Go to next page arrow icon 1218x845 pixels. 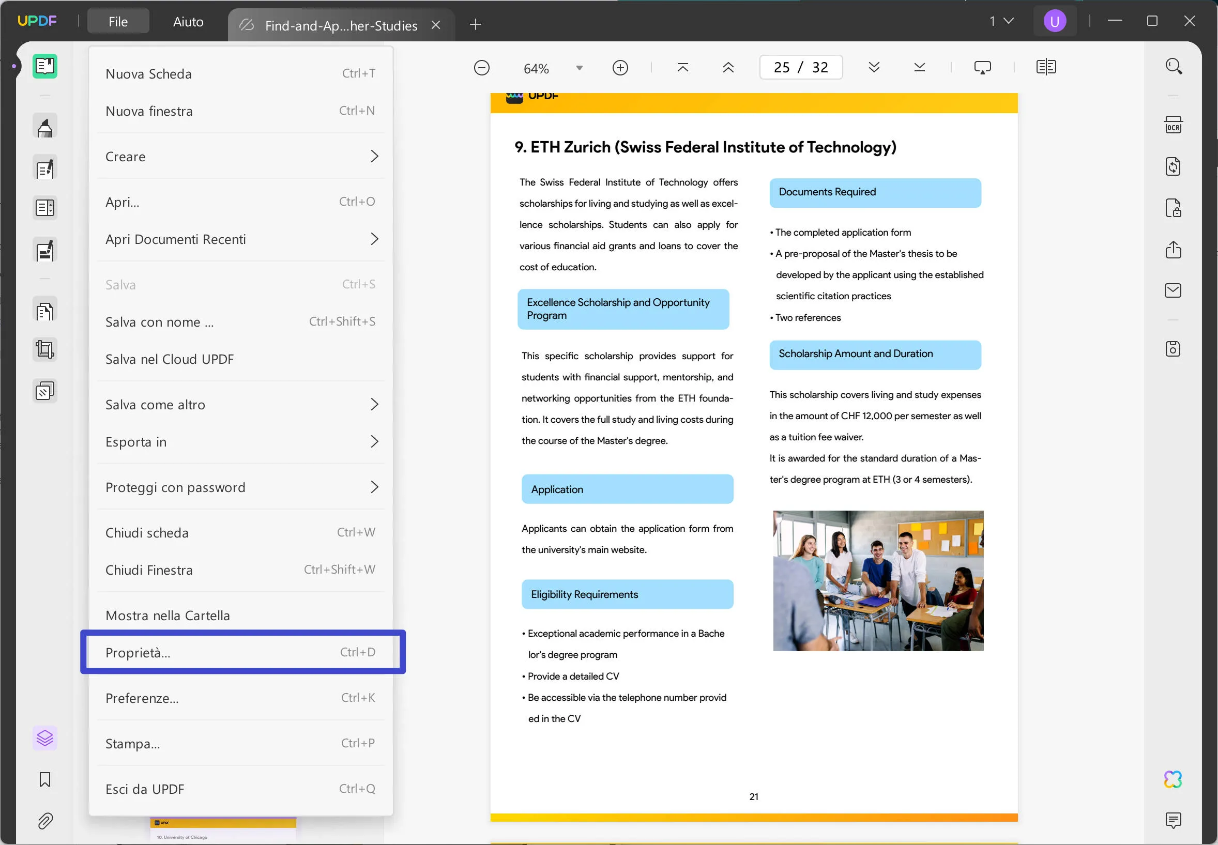click(x=874, y=67)
